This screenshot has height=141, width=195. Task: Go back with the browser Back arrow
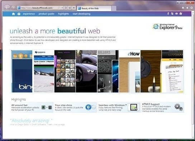[x=7, y=8]
